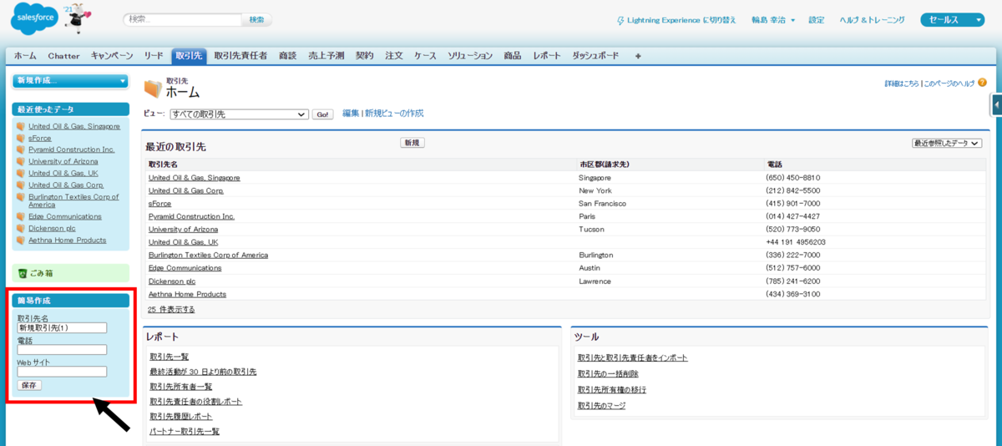Screen dimensions: 1002x446
Task: Open United Oil & Gas, UK in the table
Action: pyautogui.click(x=183, y=242)
